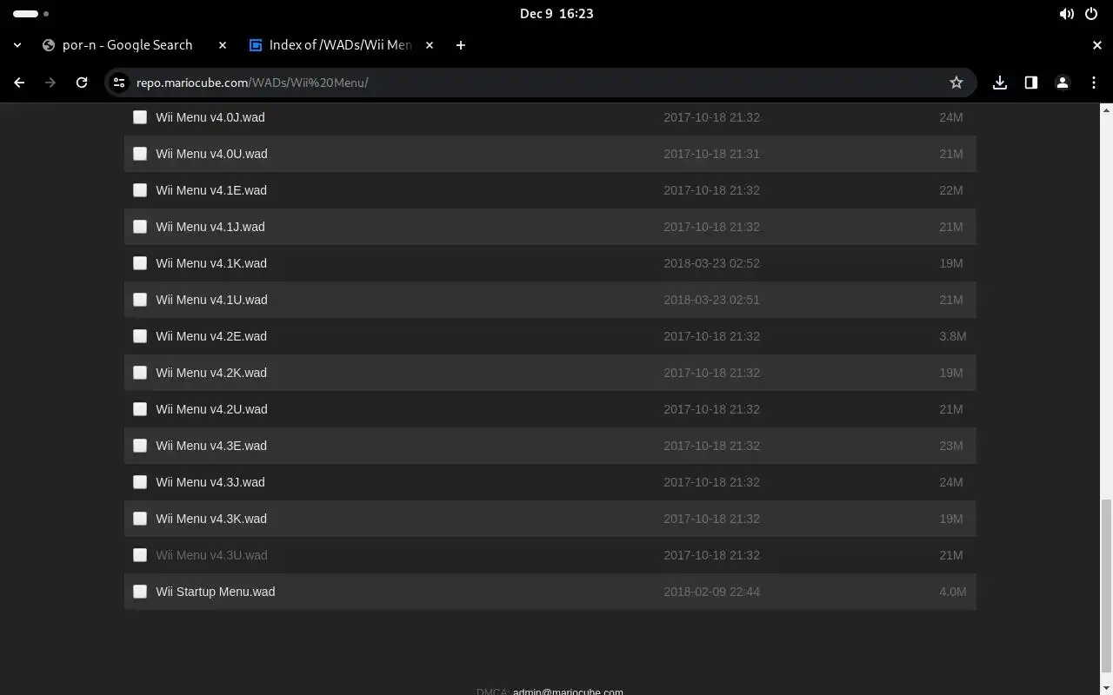Check the box for Wii Menu v4.2K.wad
1113x695 pixels.
pyautogui.click(x=140, y=373)
